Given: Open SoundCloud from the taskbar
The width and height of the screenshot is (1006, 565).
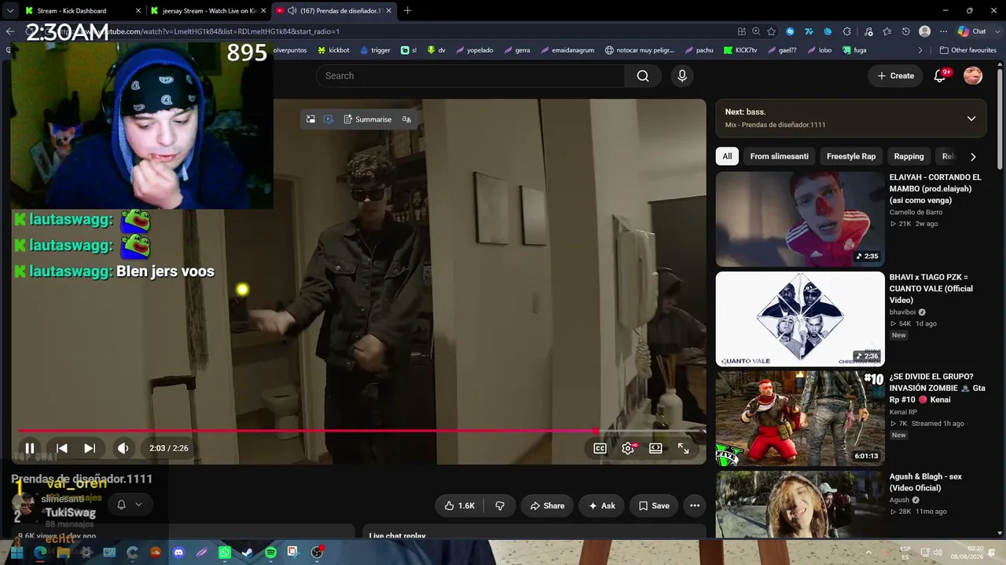Looking at the screenshot, I should (156, 552).
